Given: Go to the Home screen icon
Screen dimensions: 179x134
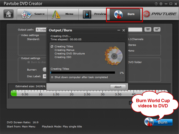Looking at the screenshot, I should (9, 14).
